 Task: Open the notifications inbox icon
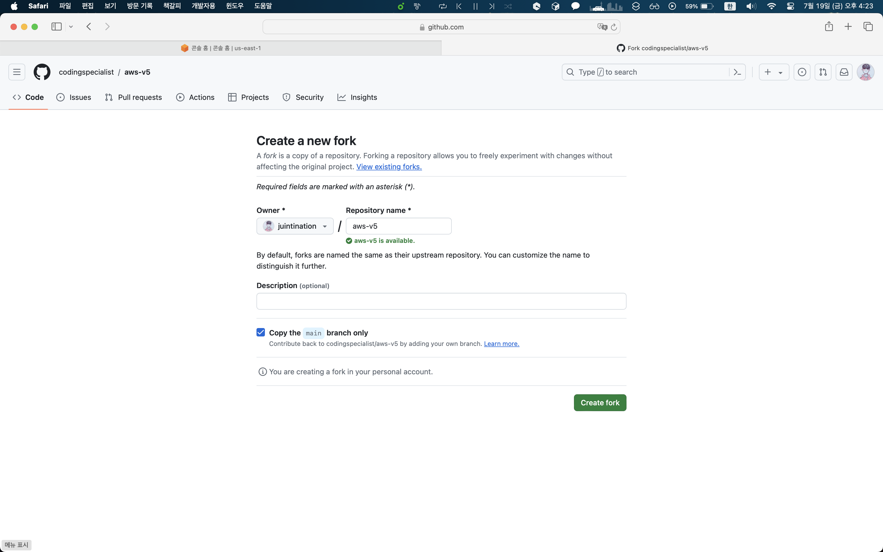tap(844, 72)
